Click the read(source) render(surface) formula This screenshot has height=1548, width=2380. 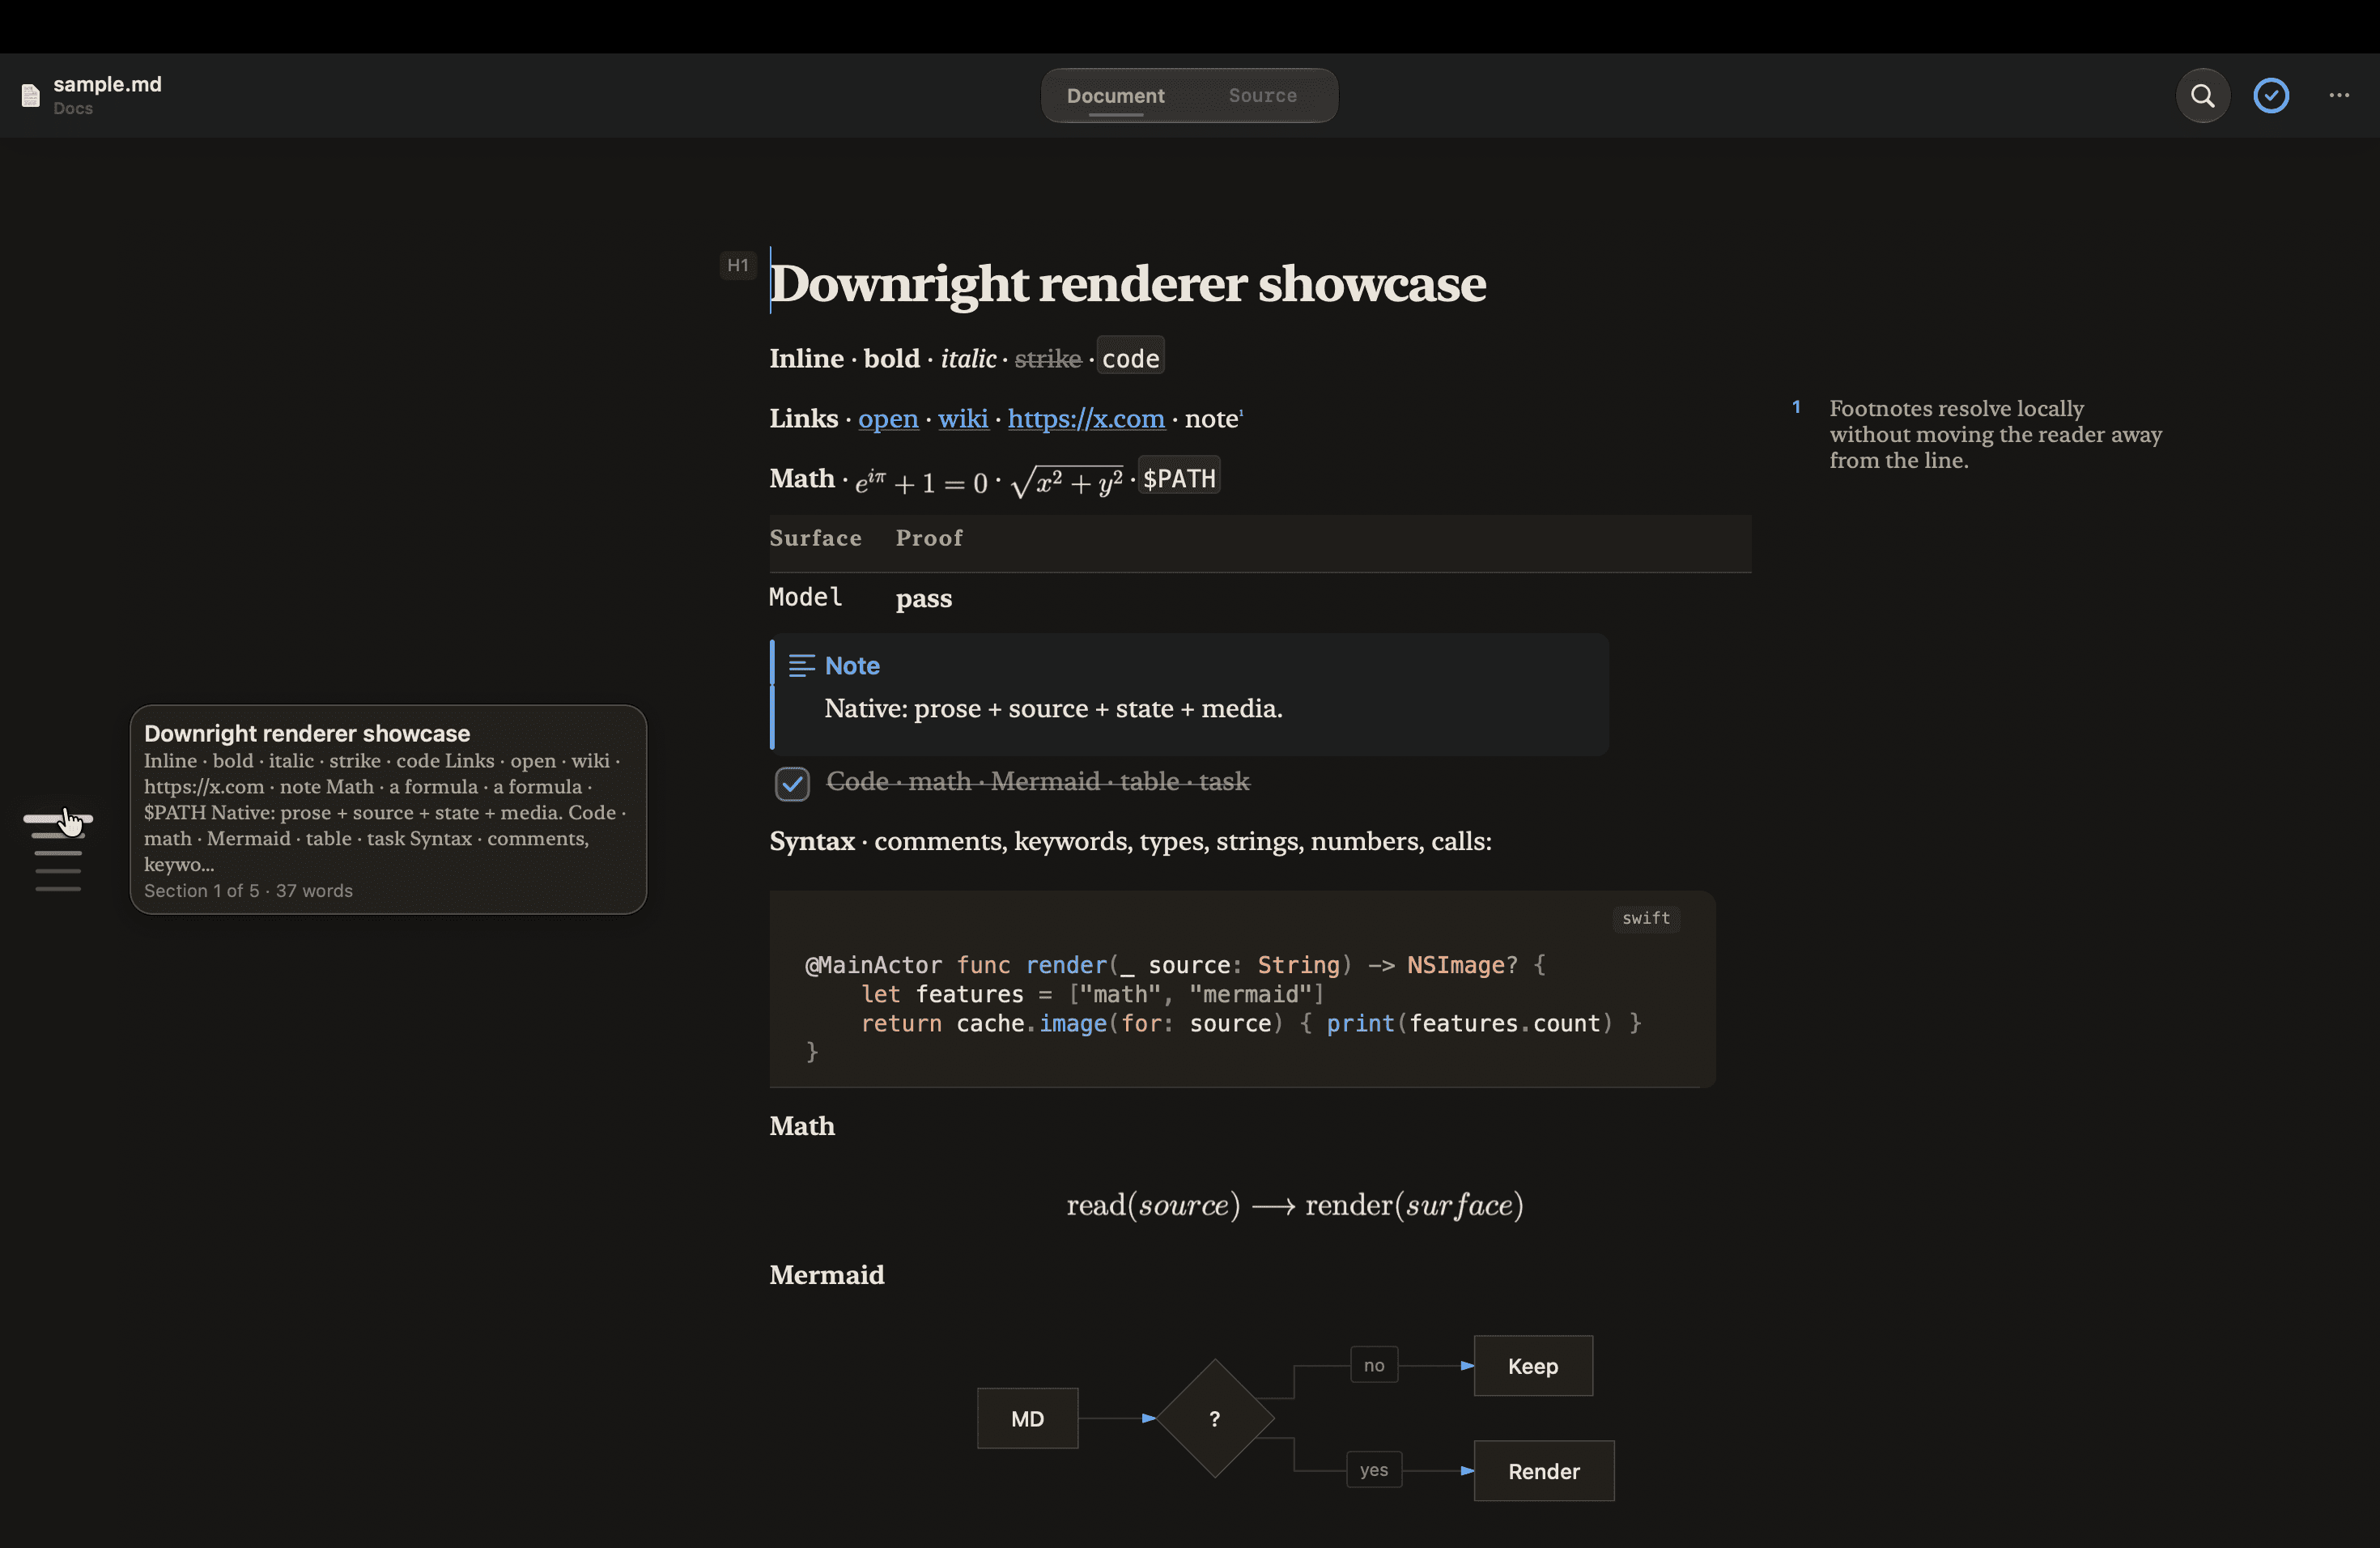(1295, 1205)
